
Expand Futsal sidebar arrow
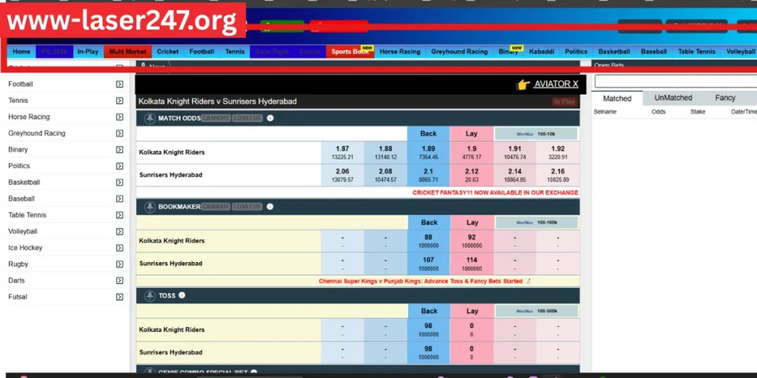120,298
